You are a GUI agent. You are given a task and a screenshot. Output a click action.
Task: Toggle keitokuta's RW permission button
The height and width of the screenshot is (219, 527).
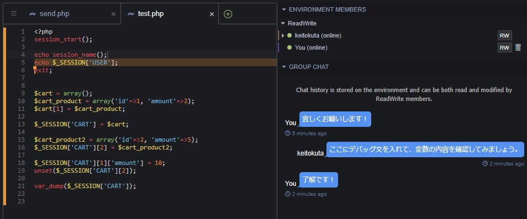tap(504, 35)
